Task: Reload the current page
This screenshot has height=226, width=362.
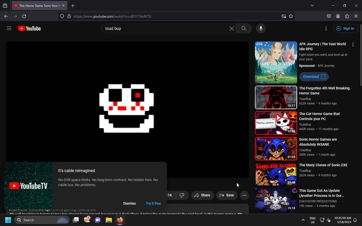Action: (24, 16)
